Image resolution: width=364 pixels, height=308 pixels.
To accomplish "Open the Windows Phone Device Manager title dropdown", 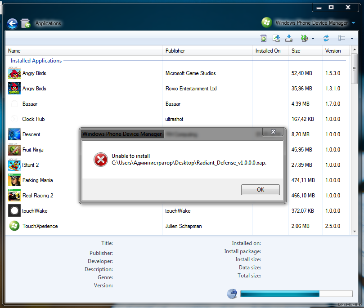I will [x=354, y=23].
